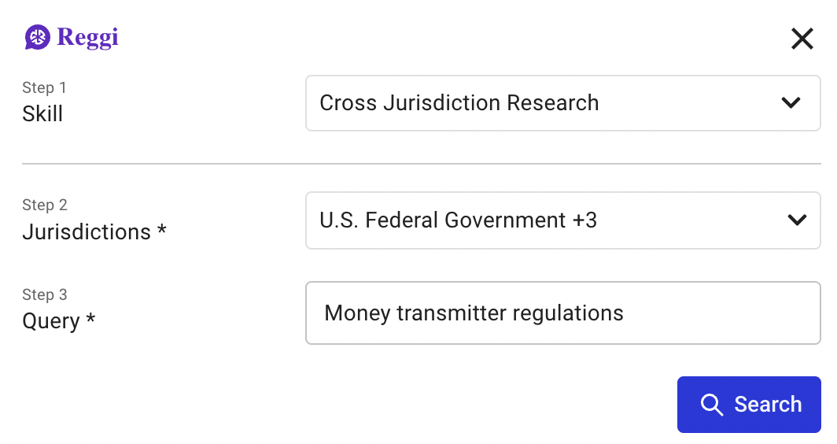Click the Reggi brain logo icon
Image resolution: width=837 pixels, height=444 pixels.
point(37,37)
